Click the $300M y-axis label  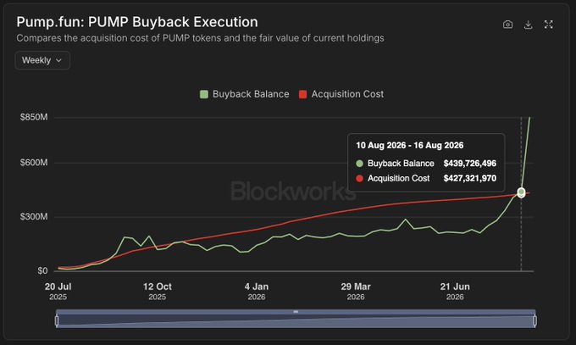(34, 217)
